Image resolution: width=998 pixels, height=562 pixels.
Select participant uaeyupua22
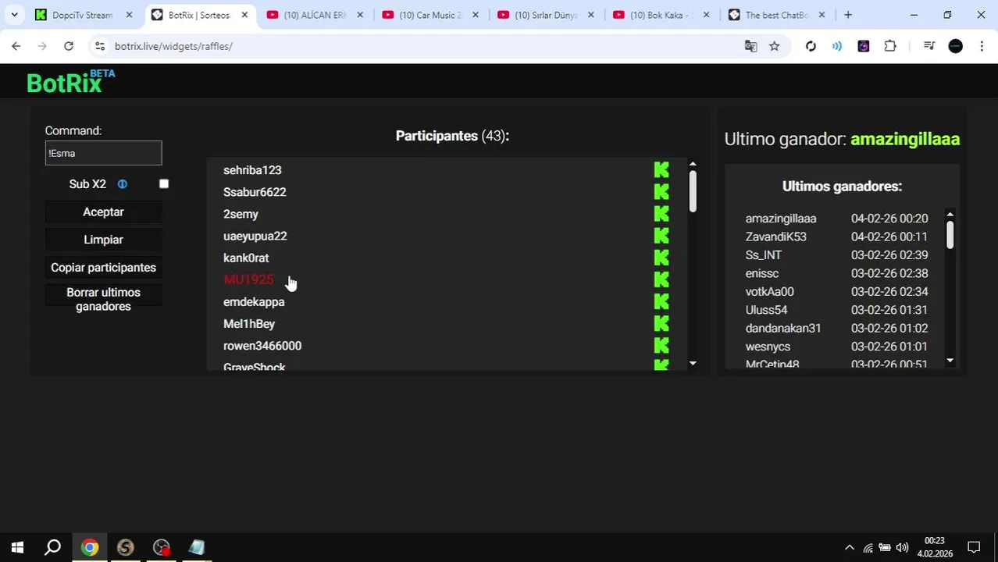coord(255,235)
